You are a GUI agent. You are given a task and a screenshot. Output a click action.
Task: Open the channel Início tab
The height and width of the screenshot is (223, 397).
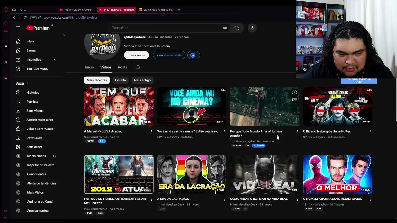89,67
